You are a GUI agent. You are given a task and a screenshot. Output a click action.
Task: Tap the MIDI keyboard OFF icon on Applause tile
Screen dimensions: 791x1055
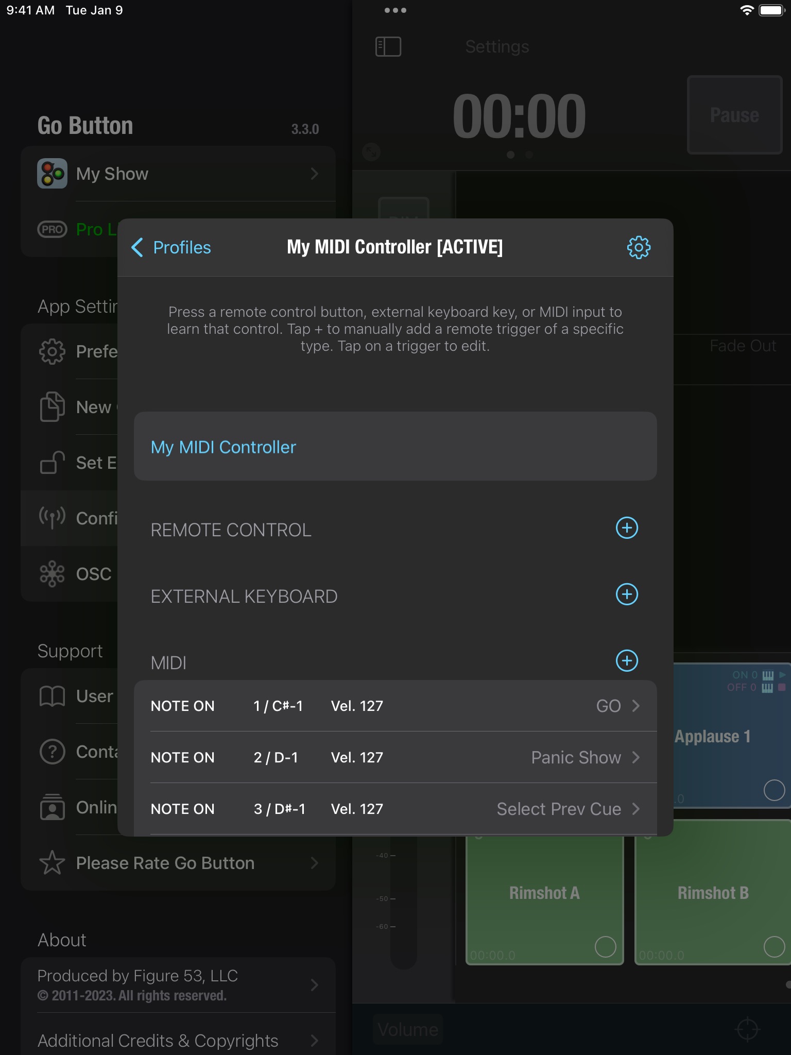[x=767, y=688]
